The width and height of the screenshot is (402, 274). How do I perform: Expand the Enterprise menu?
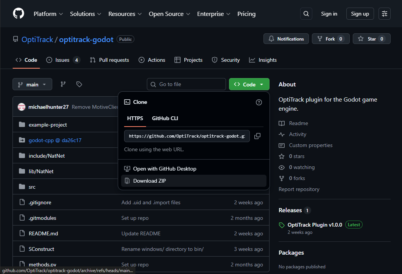pyautogui.click(x=213, y=14)
